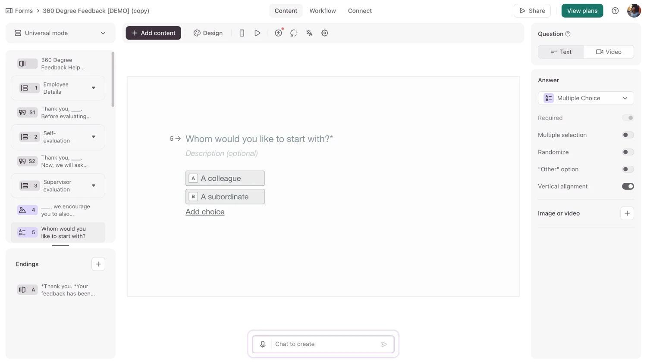Image resolution: width=647 pixels, height=364 pixels.
Task: Switch to the Workflow tab
Action: click(323, 10)
